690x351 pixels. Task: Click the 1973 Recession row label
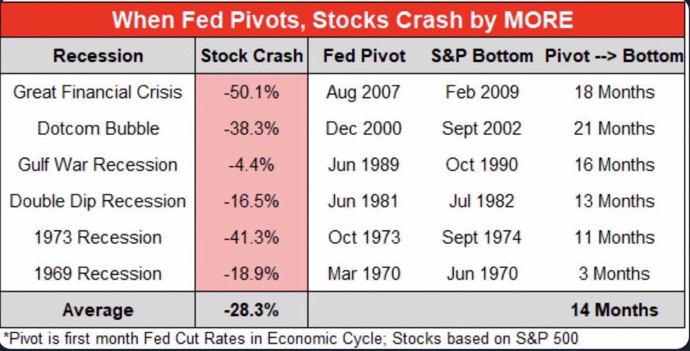[98, 238]
